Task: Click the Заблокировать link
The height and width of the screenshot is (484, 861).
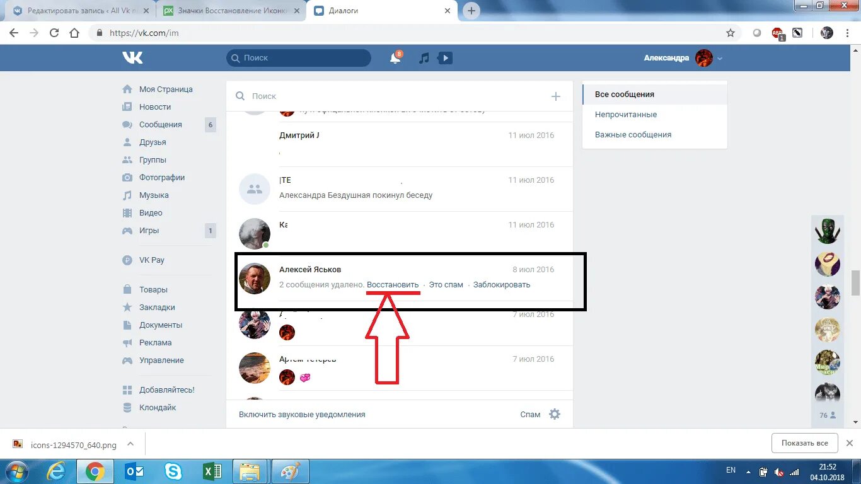Action: [x=502, y=285]
